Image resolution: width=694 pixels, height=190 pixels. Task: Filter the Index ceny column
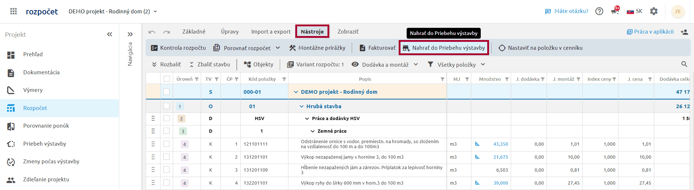(x=614, y=79)
